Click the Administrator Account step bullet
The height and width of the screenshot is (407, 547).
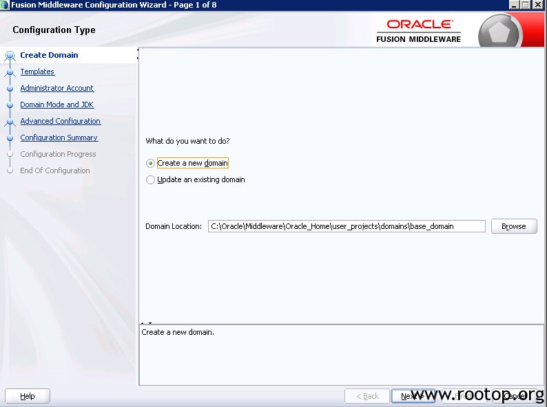point(10,89)
